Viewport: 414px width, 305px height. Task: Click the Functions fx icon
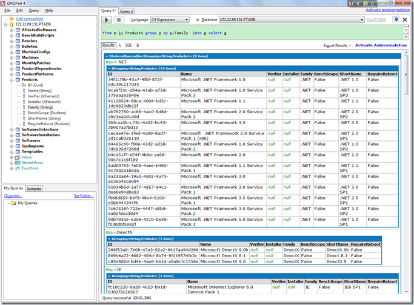(x=18, y=168)
